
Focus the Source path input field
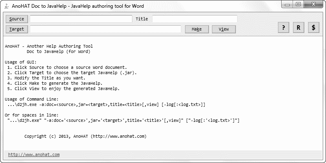point(81,19)
